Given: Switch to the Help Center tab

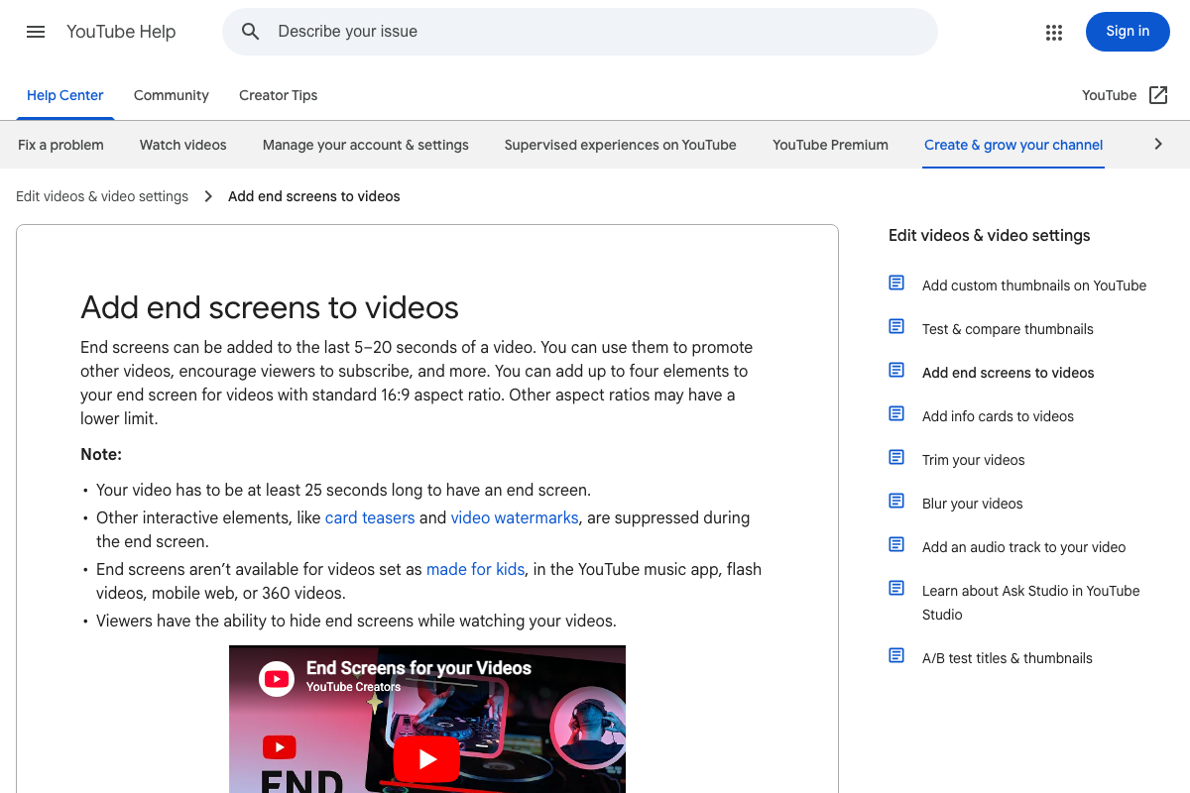Looking at the screenshot, I should click(x=65, y=95).
